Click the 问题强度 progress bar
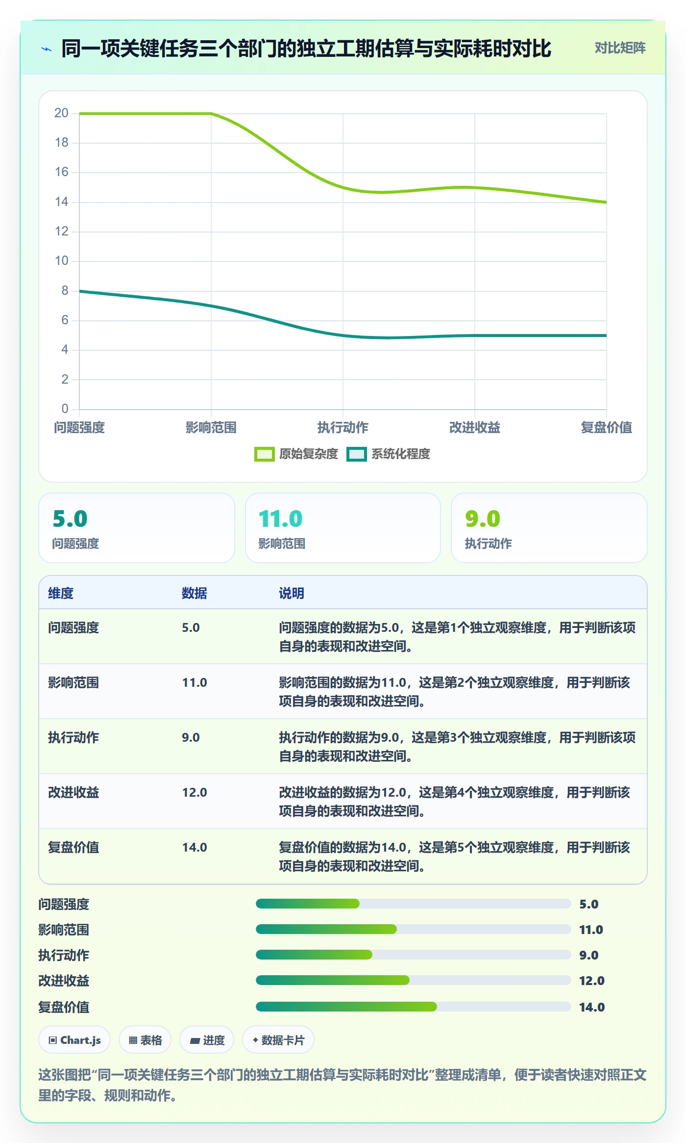686x1143 pixels. tap(414, 904)
